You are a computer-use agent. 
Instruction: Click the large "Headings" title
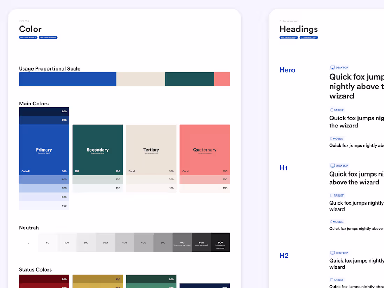pos(298,29)
